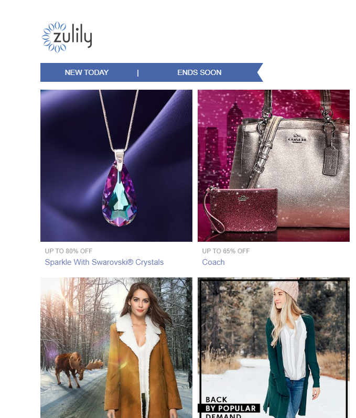Open the green cardigan model image

tap(273, 348)
